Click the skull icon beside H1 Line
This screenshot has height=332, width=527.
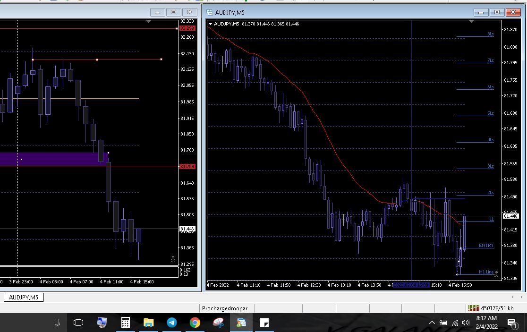(x=496, y=273)
